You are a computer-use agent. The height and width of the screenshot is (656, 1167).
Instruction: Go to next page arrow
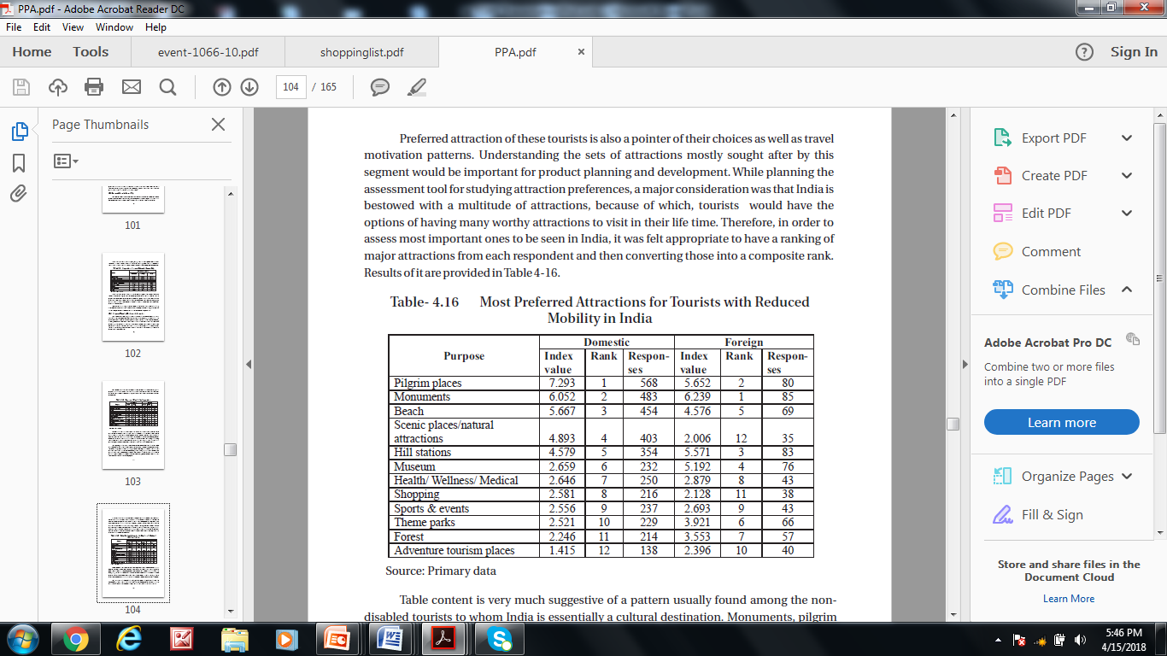coord(249,87)
